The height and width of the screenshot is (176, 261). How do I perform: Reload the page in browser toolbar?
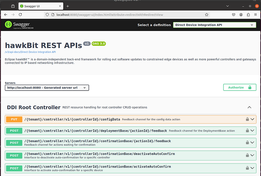pos(21,15)
